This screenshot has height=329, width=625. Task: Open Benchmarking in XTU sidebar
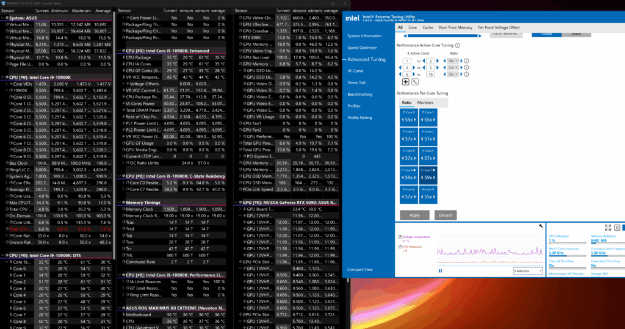tap(360, 95)
